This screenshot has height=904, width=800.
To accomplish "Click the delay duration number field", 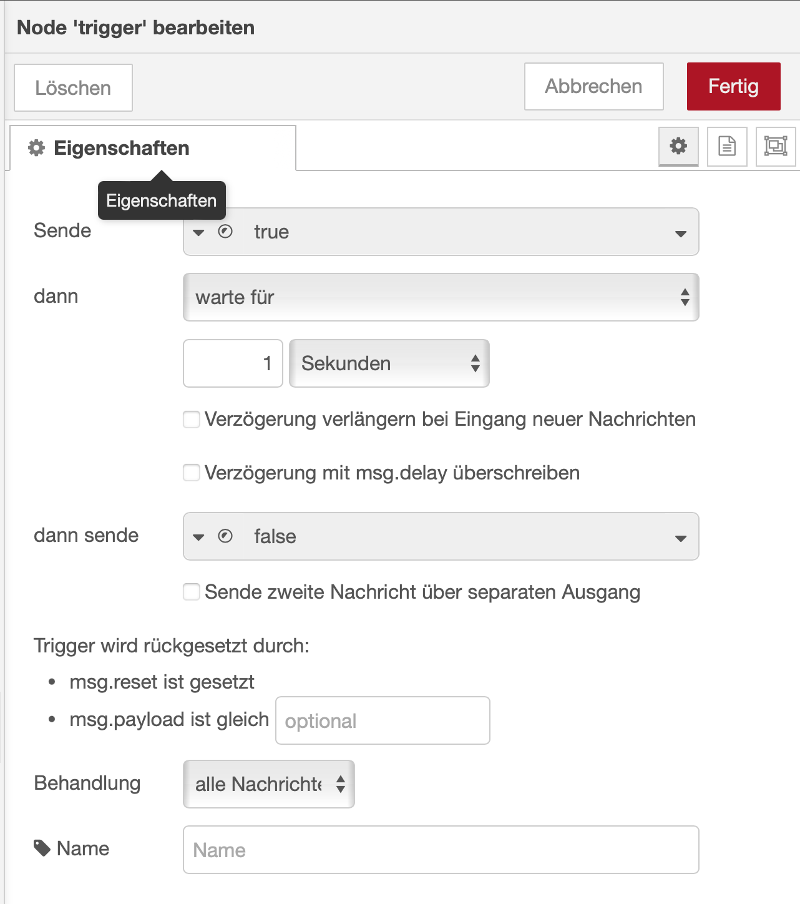I will click(233, 363).
